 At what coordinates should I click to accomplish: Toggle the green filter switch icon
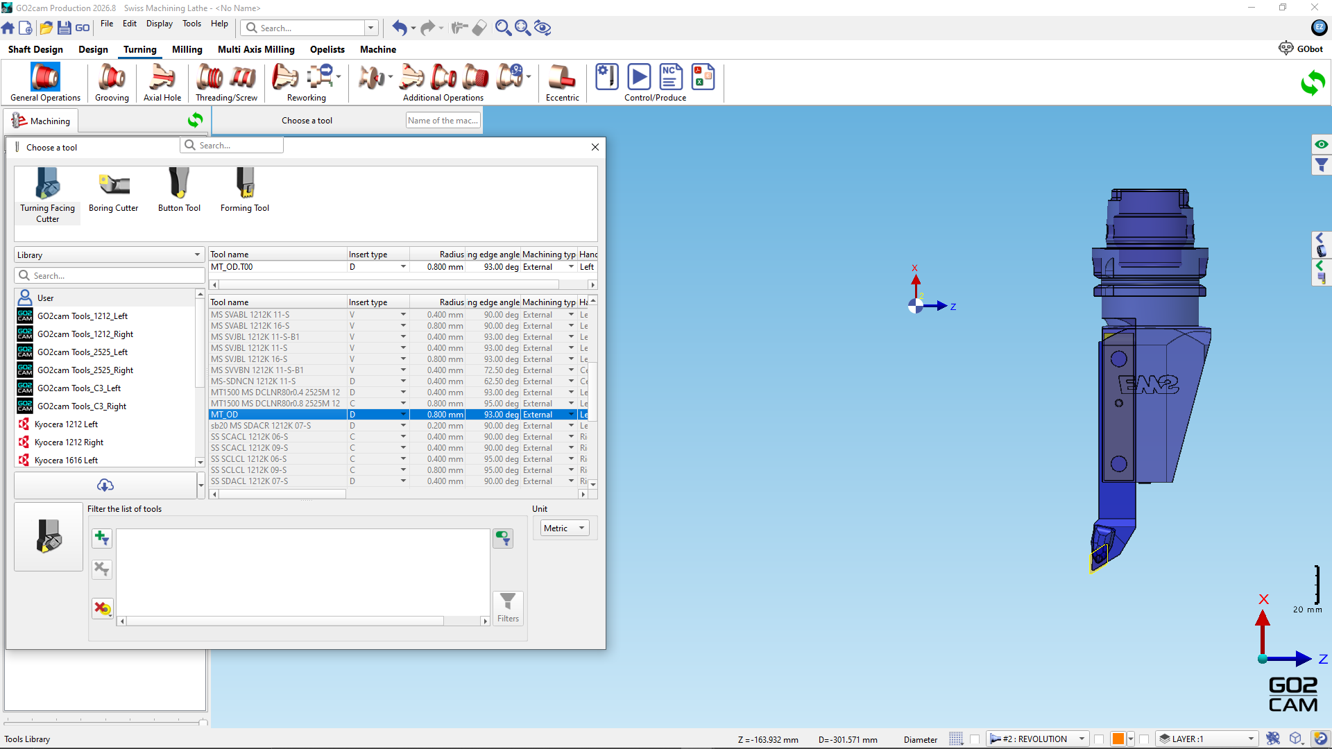(503, 538)
